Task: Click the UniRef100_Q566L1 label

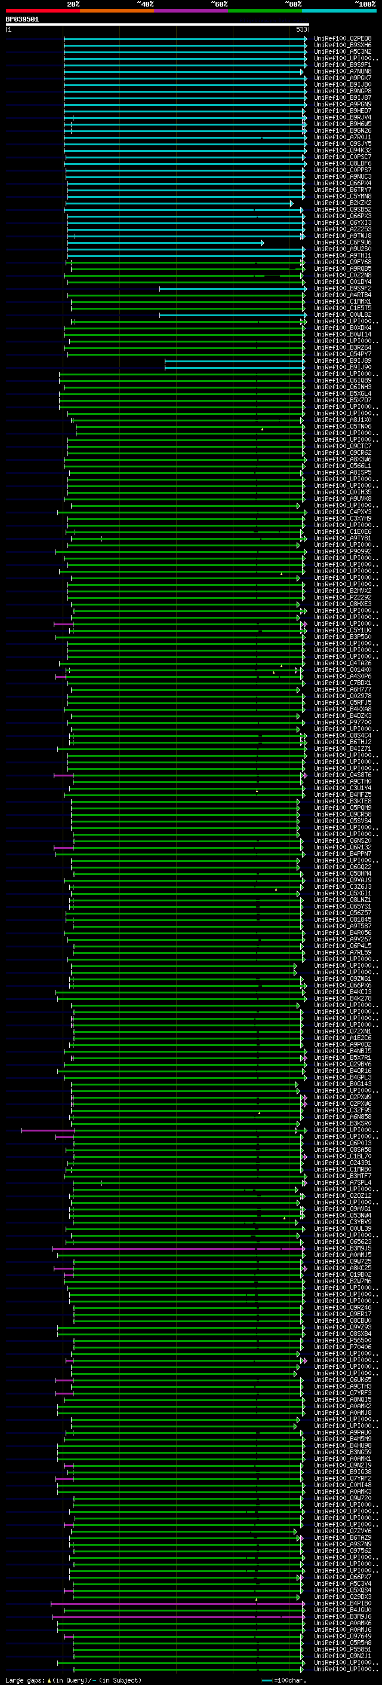Action: tap(343, 466)
